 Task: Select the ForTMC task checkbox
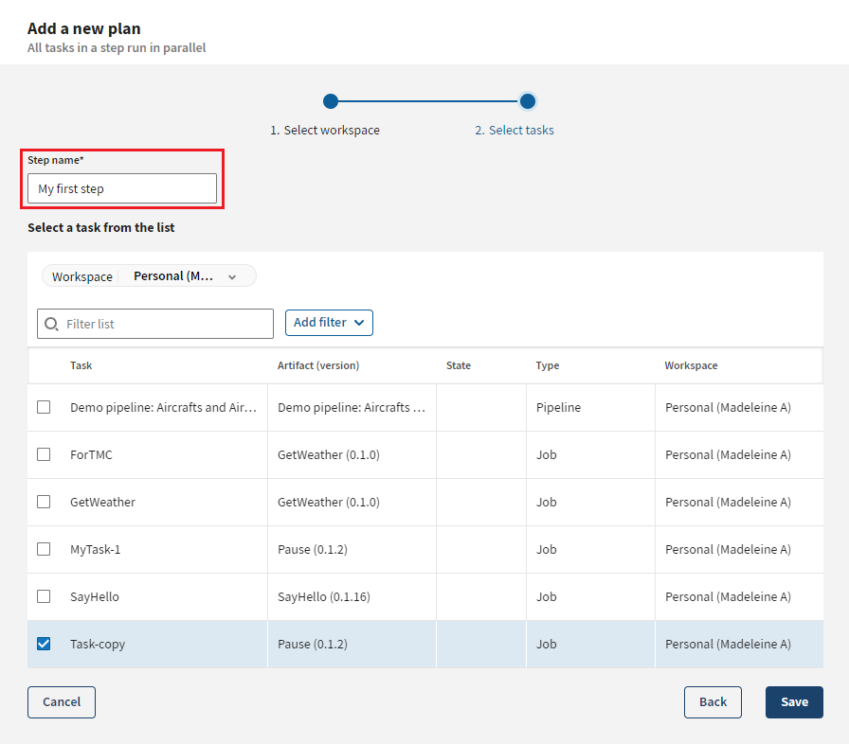click(44, 454)
